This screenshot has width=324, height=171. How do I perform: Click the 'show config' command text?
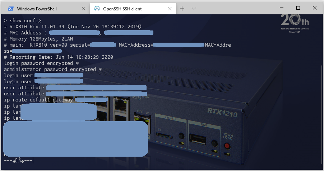tap(26, 21)
